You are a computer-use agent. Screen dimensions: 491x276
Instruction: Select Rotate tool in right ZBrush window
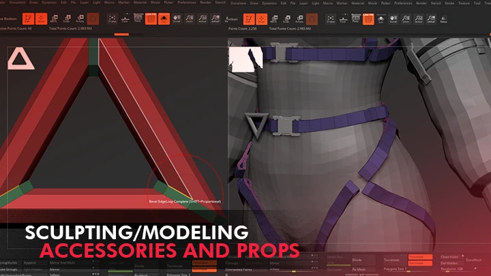(299, 19)
